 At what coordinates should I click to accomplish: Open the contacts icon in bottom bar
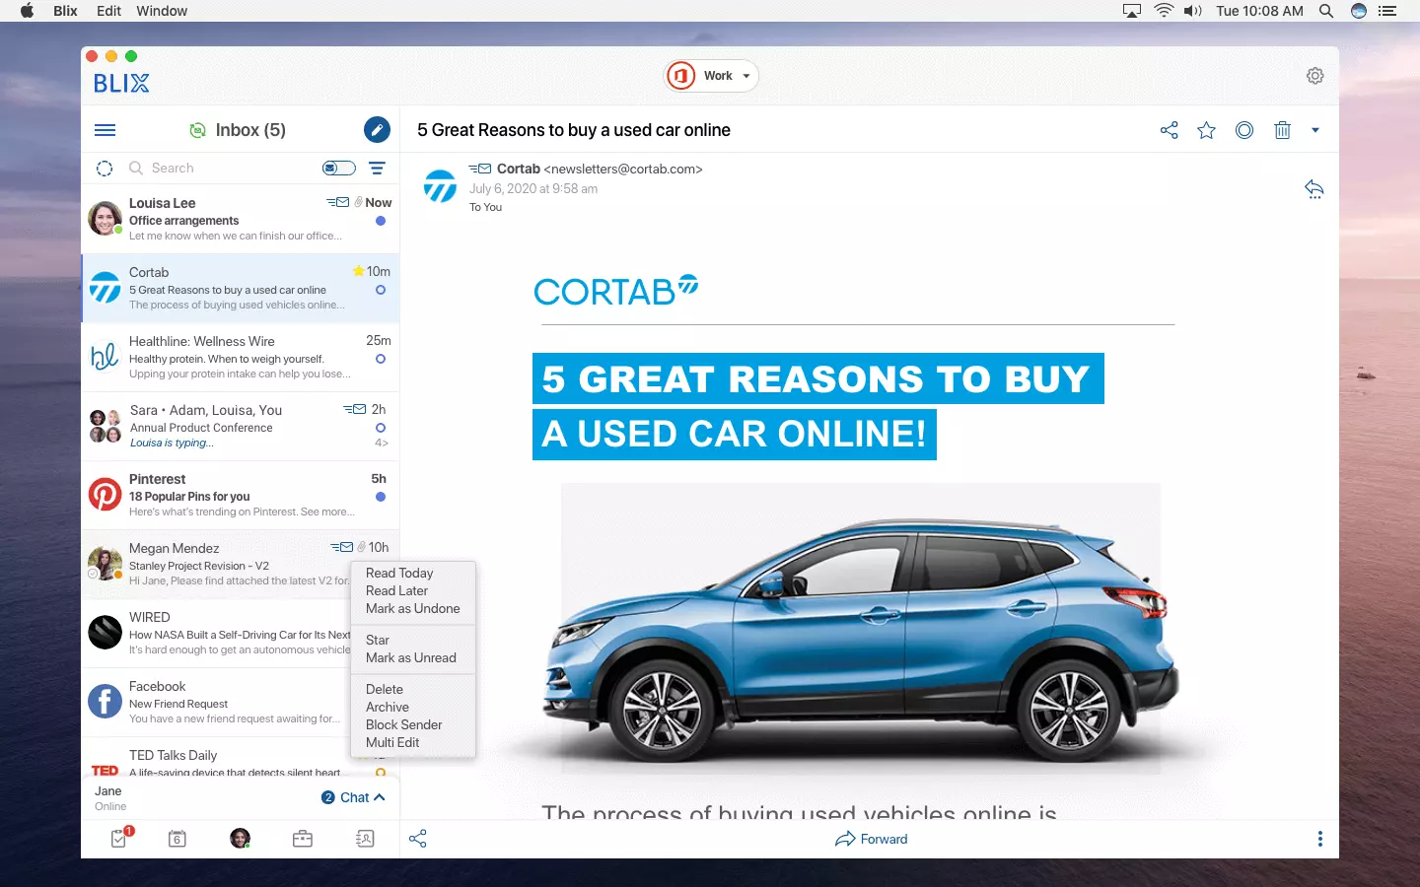(365, 839)
